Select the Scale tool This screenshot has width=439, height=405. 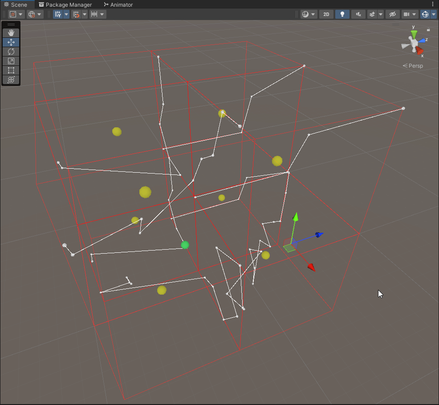click(x=11, y=61)
